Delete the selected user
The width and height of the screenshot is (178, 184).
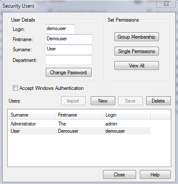159,101
